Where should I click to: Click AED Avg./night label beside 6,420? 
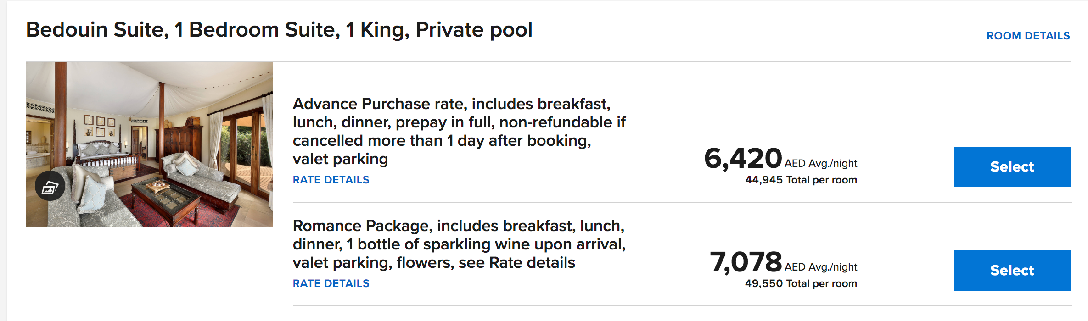coord(821,163)
